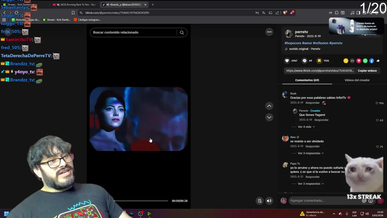Like Rash's comment with 196 likes
Screen dimensions: 387x218
click(377, 103)
